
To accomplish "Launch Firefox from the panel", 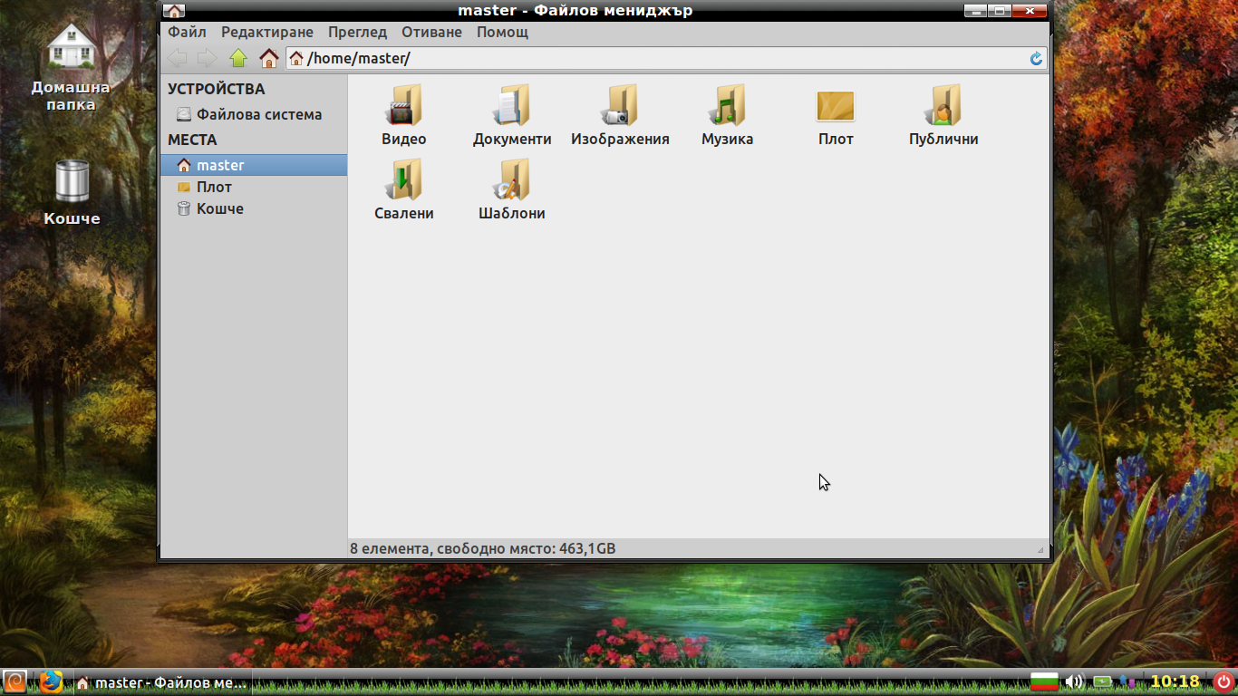I will tap(51, 681).
